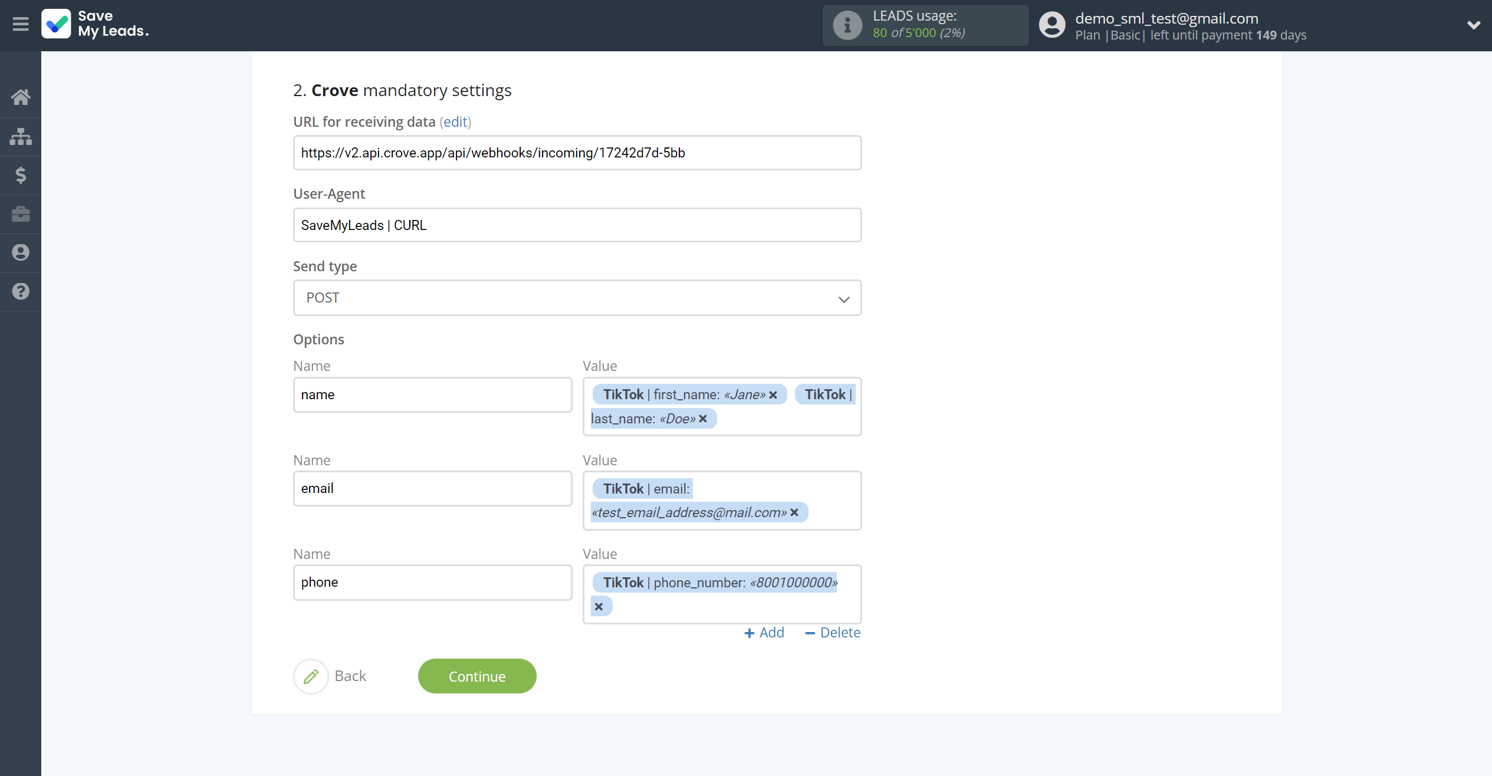Click the Value field with phone_number tag

pyautogui.click(x=722, y=594)
